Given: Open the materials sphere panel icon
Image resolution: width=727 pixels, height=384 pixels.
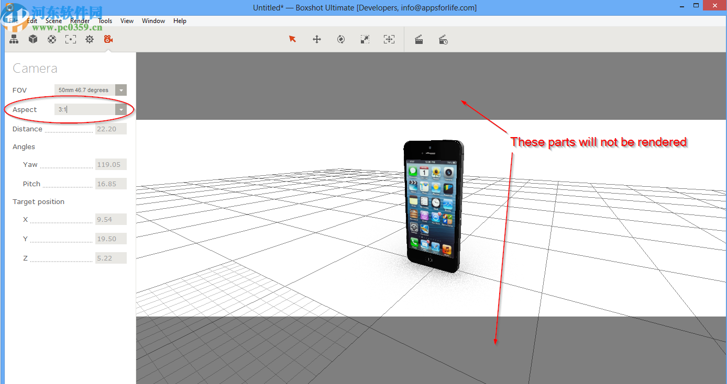Looking at the screenshot, I should pyautogui.click(x=52, y=39).
